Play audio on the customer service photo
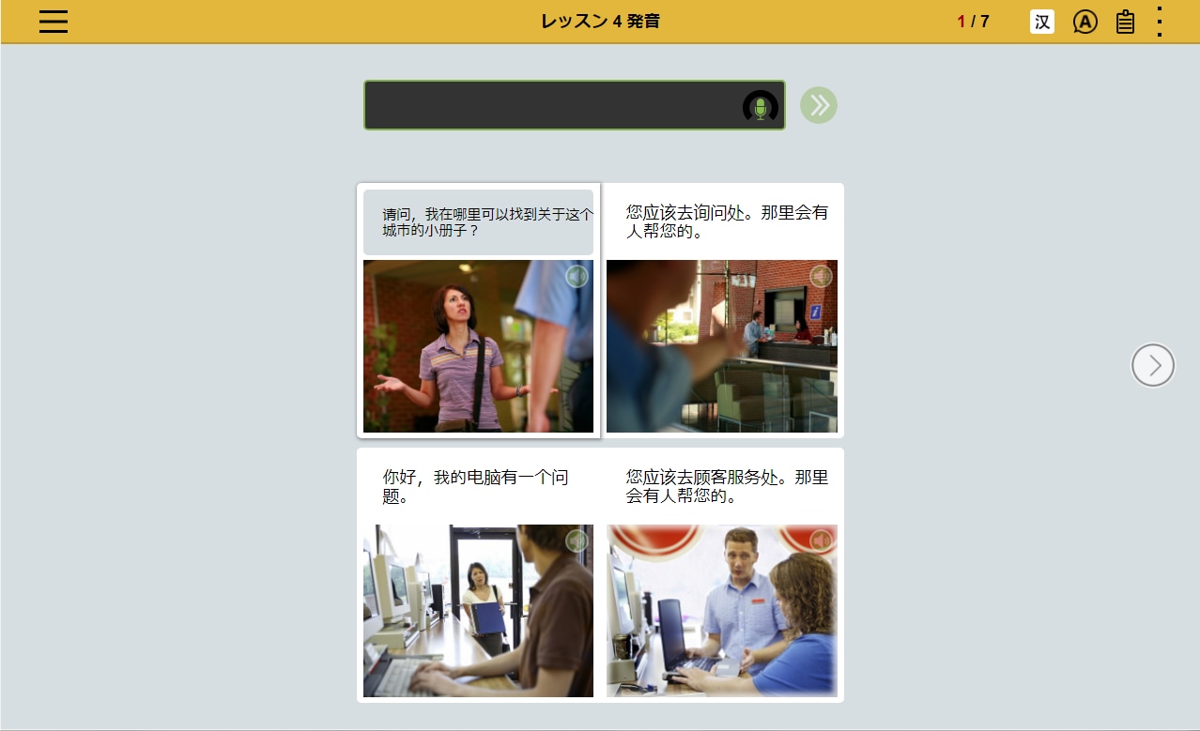 tap(821, 541)
